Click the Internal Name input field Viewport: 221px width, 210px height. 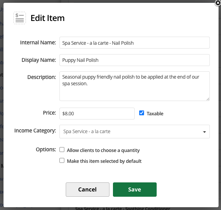pos(135,43)
